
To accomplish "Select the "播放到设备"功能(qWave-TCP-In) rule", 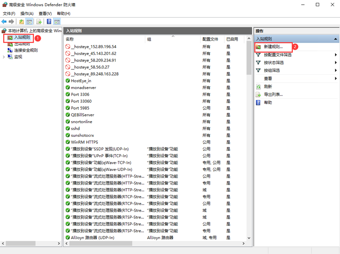I will pos(155,163).
